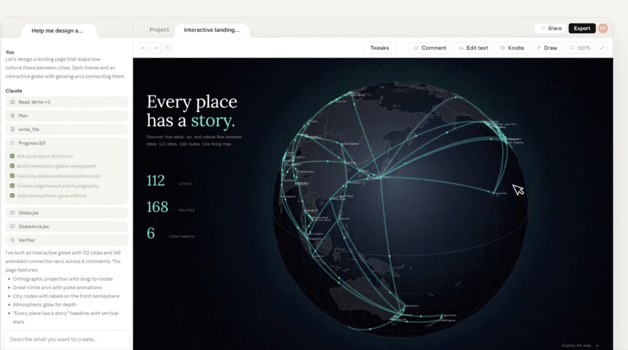Expand the 'Read, Write ×3' step
Image resolution: width=628 pixels, height=350 pixels.
[66, 102]
